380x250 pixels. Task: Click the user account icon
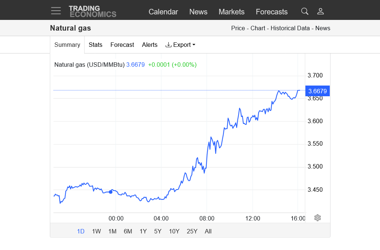pos(321,11)
